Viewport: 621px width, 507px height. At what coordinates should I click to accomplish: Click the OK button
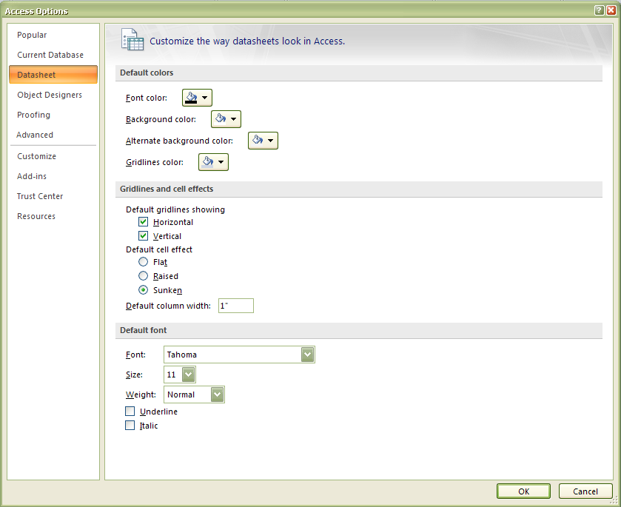coord(523,491)
